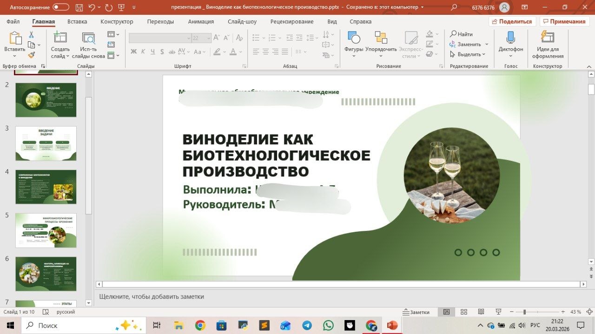This screenshot has height=334, width=595.
Task: Open Шрифт dialog launcher
Action: [x=245, y=66]
